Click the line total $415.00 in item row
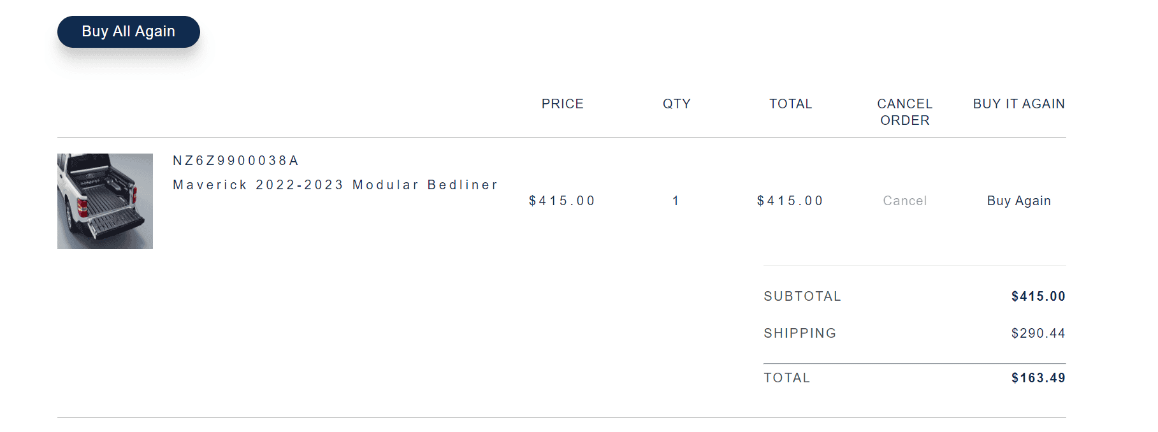Screen dimensions: 1158x432 (790, 201)
